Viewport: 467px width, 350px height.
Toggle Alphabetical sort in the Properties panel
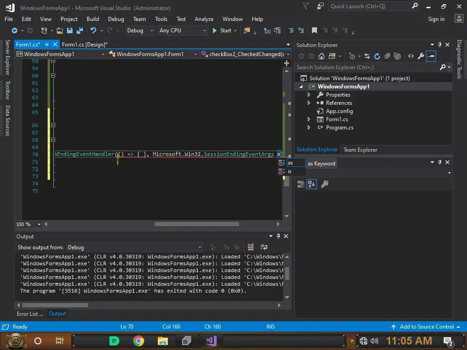click(x=311, y=184)
